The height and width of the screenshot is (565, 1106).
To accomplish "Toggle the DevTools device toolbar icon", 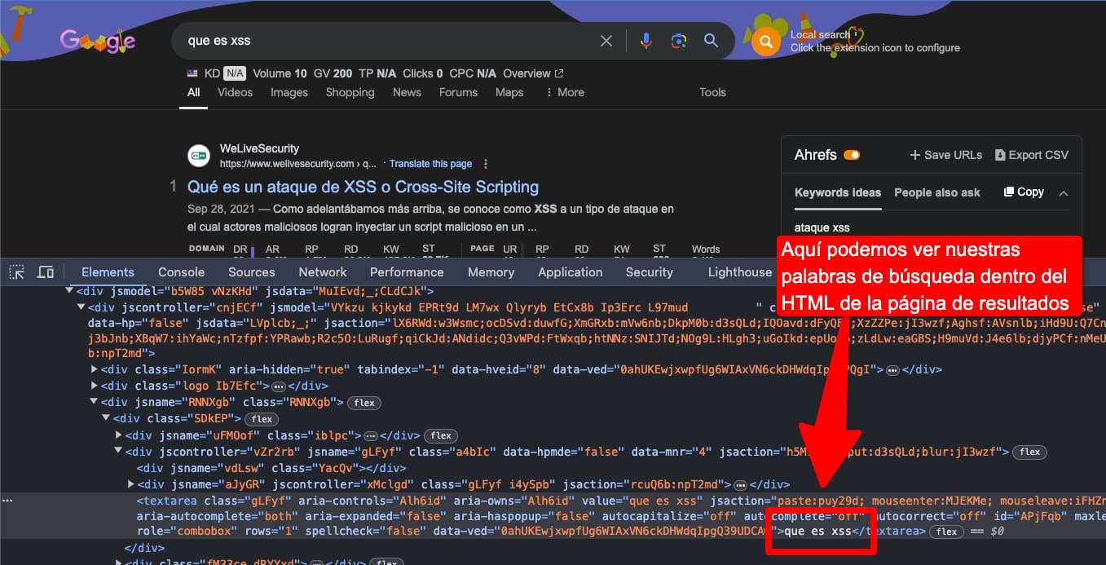I will (46, 272).
